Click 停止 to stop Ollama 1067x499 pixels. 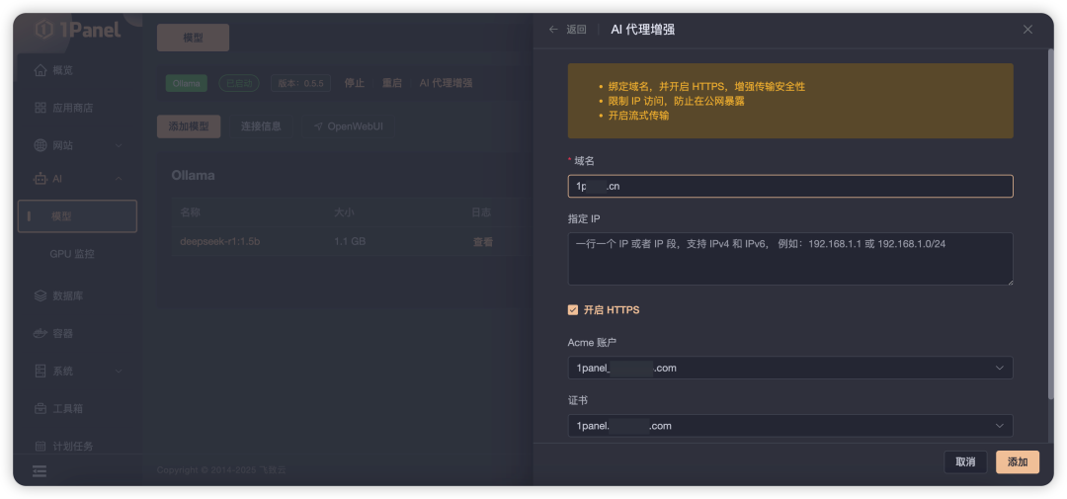click(x=355, y=83)
